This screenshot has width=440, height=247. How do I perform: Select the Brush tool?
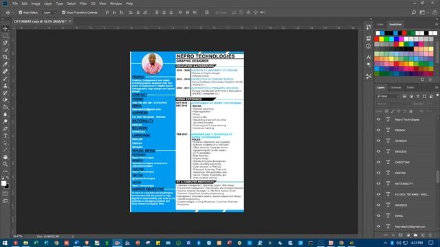[5, 79]
